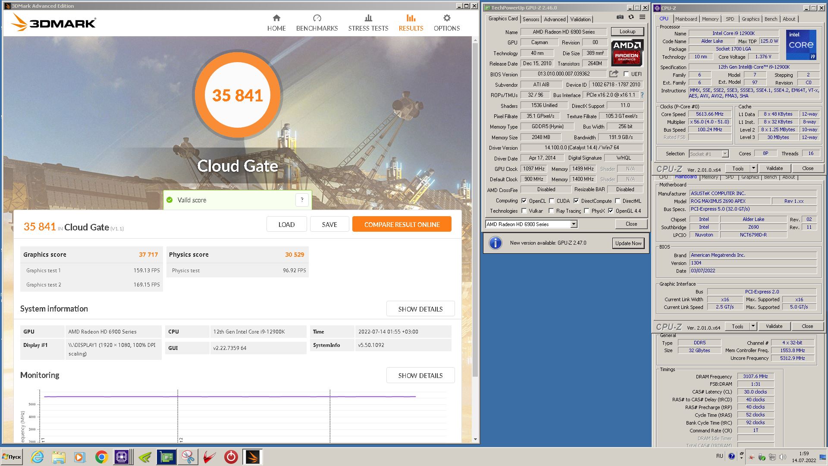Click the 3DMark vertical scrollbar thumb
This screenshot has height=466, width=828.
click(475, 210)
